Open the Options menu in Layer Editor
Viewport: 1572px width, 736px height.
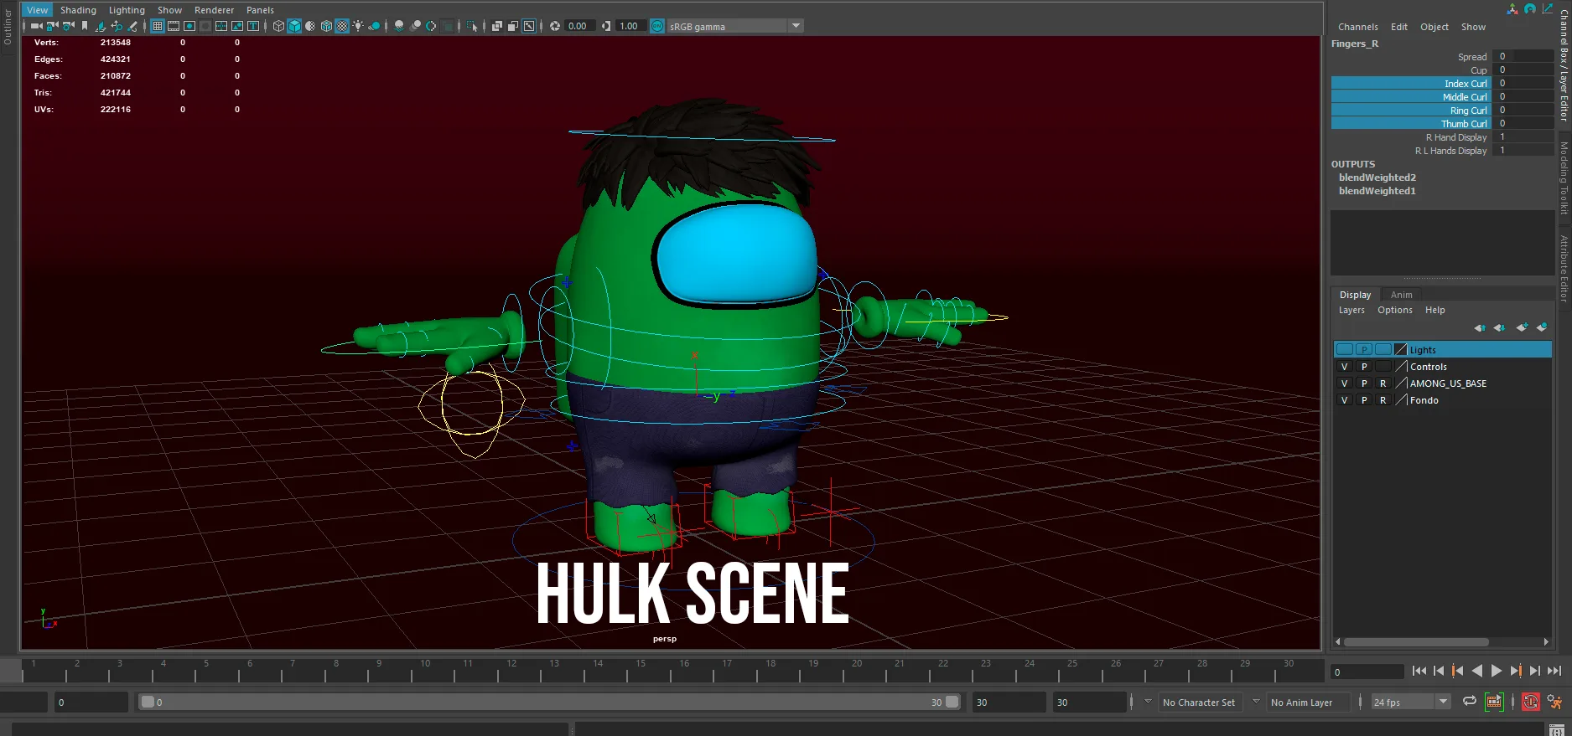(x=1394, y=310)
